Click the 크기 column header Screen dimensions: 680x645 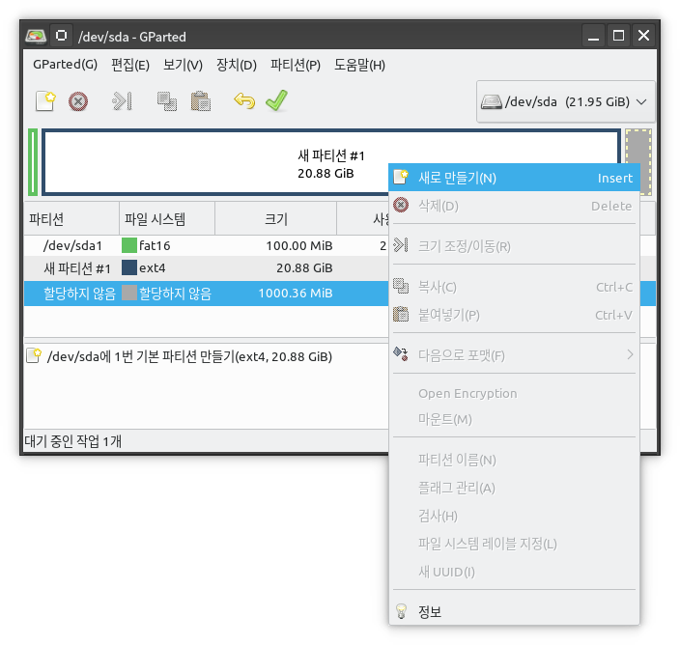[276, 219]
